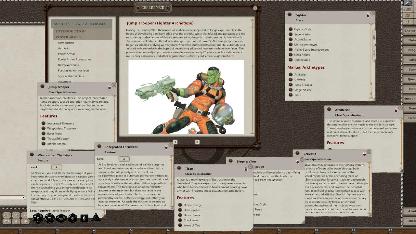Screen dimensions: 416x234
Task: Open Second Wind feature link icon
Action: 291,34
